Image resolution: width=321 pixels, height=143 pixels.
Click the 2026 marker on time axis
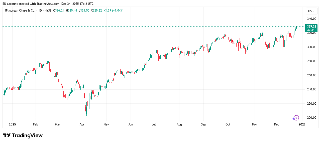point(301,124)
